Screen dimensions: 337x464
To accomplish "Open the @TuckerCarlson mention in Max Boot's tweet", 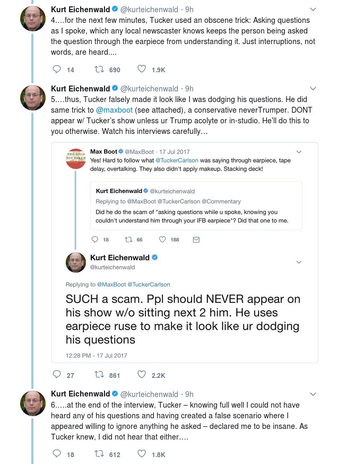I will 177,161.
